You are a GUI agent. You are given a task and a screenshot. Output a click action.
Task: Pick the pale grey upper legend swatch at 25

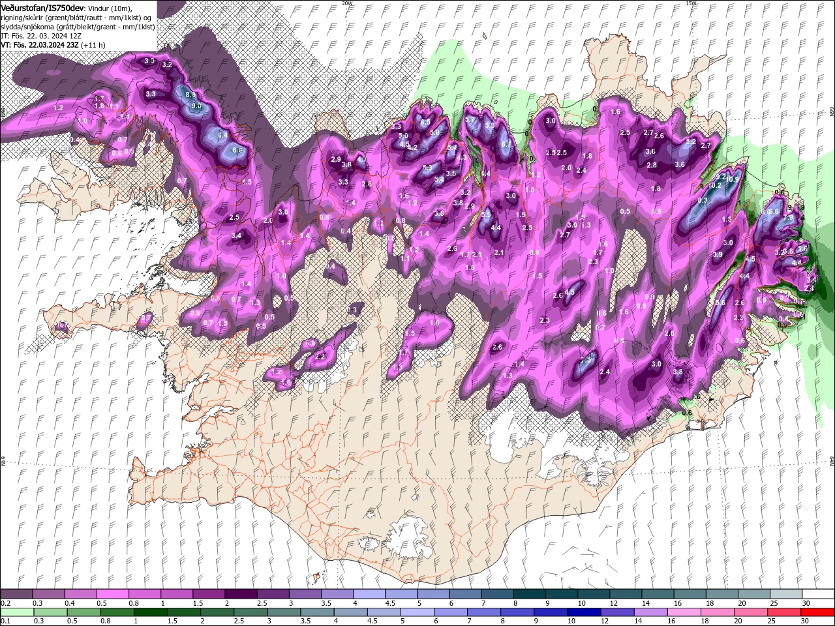[786, 594]
